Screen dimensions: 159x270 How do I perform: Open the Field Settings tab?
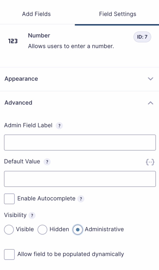118,14
